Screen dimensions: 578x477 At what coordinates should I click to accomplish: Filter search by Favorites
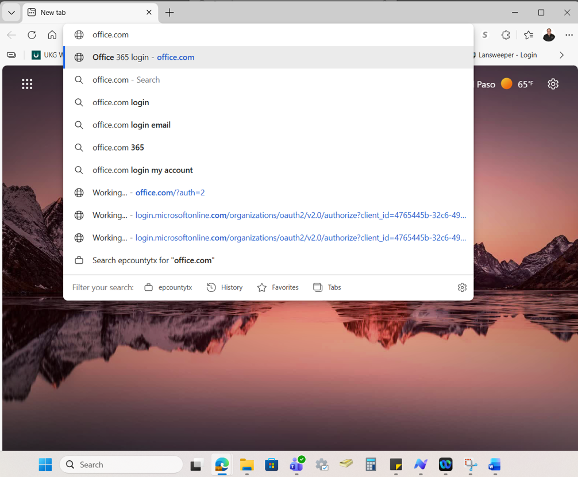click(278, 287)
